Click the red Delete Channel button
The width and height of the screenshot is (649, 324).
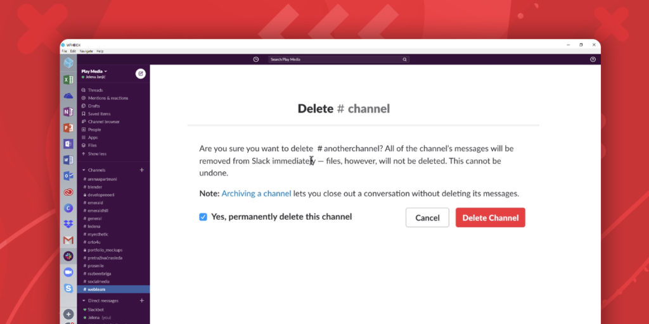pyautogui.click(x=490, y=218)
